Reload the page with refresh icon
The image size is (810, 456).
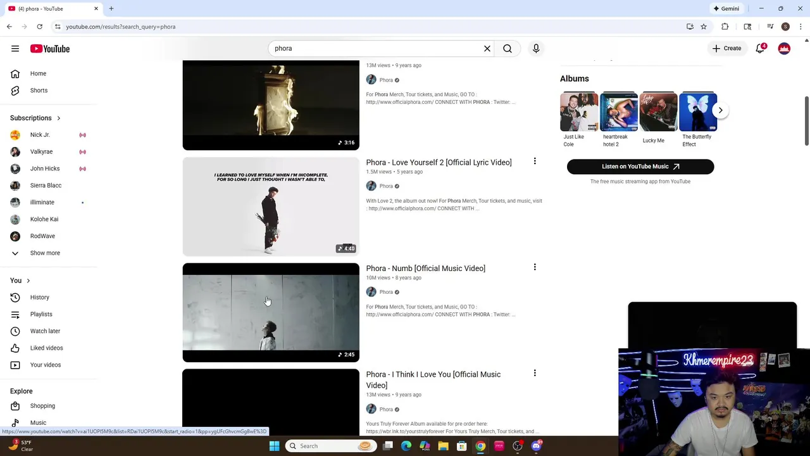point(39,27)
